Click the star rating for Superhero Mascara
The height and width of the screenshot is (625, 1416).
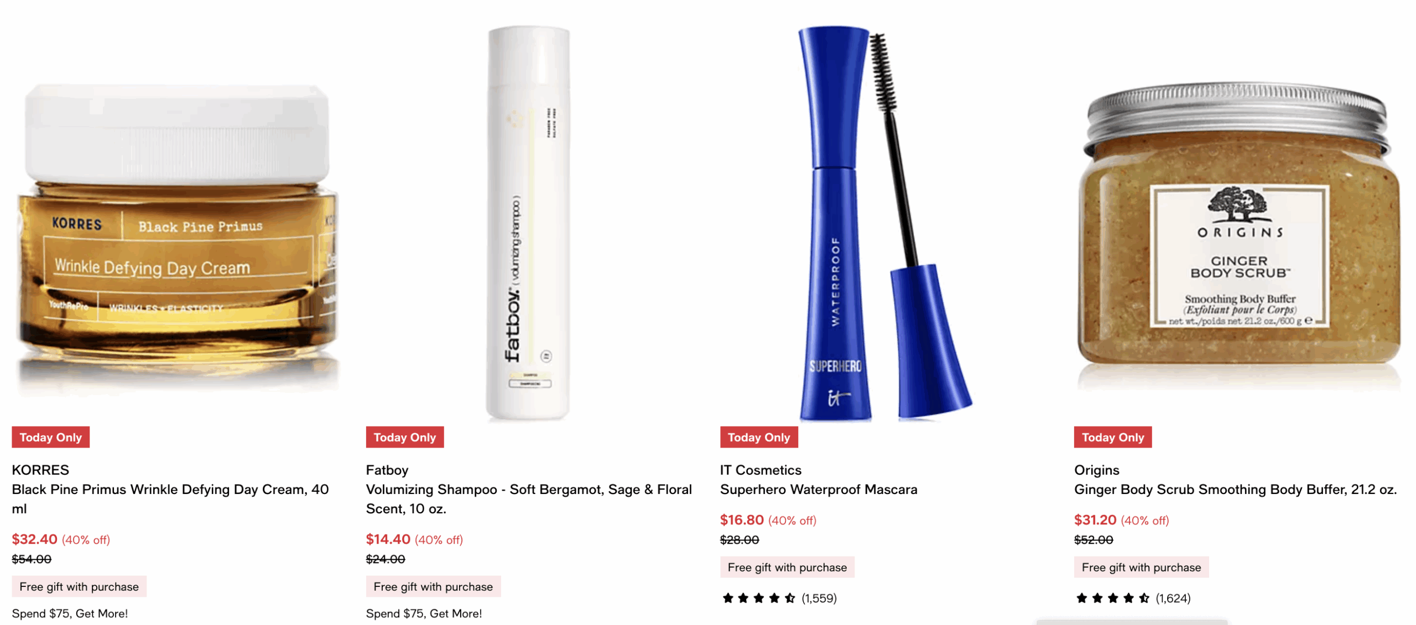tap(759, 598)
